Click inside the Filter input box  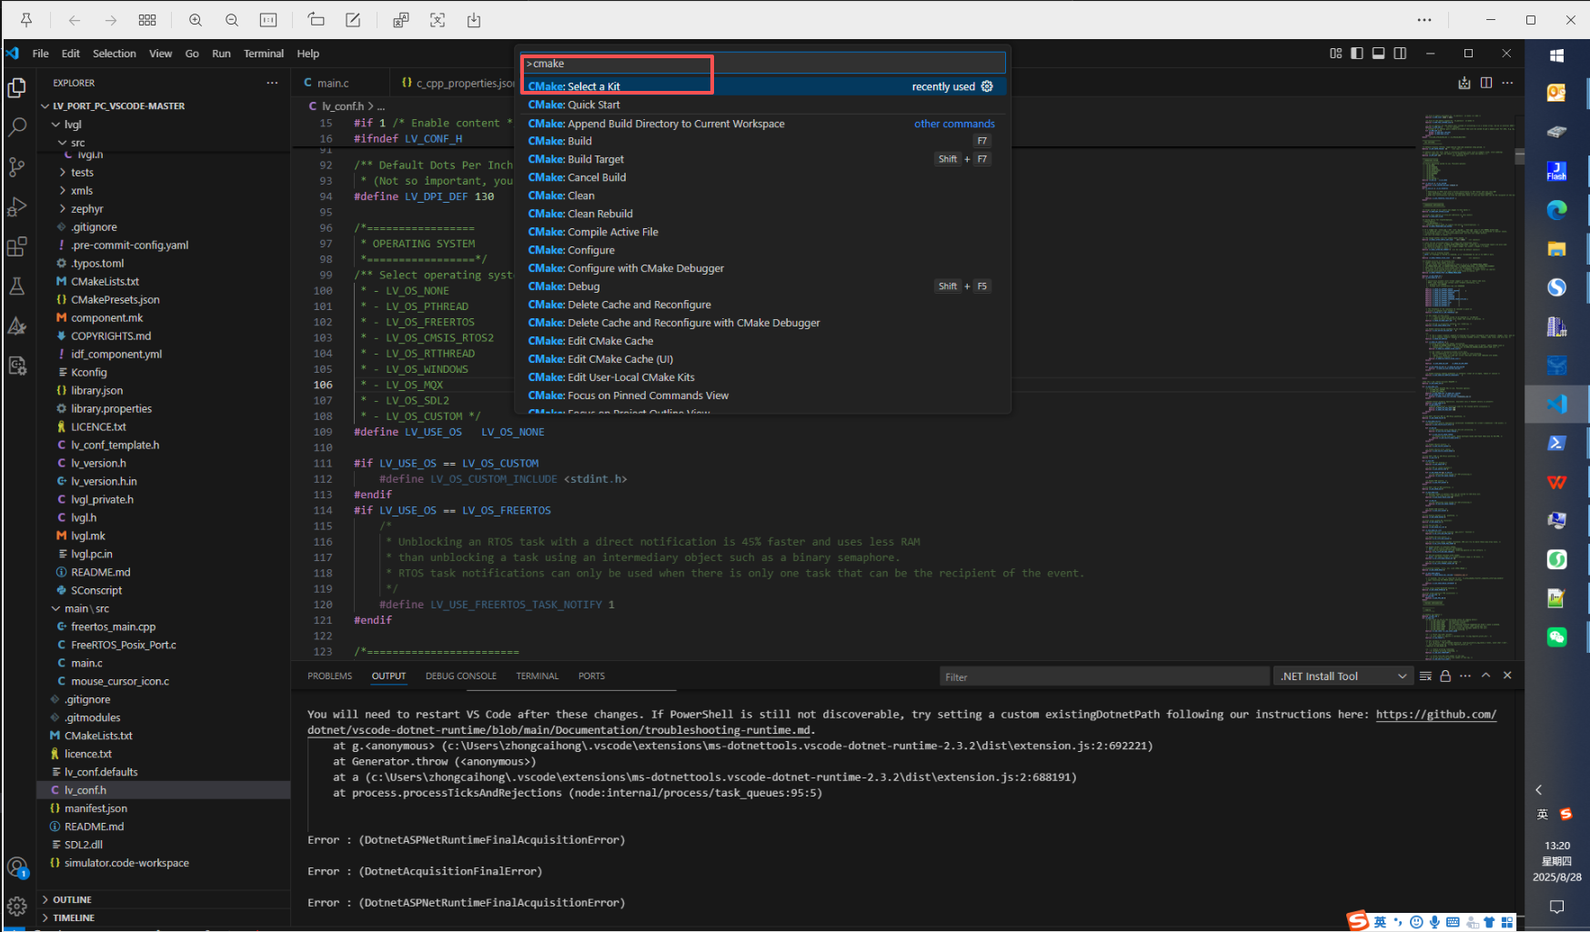coord(1103,676)
